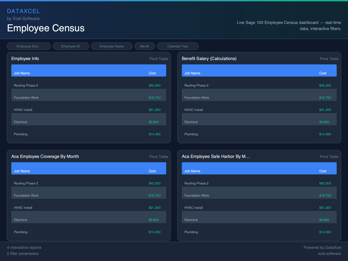
Task: Click the DATAXCEL logo in the header
Action: tap(23, 11)
